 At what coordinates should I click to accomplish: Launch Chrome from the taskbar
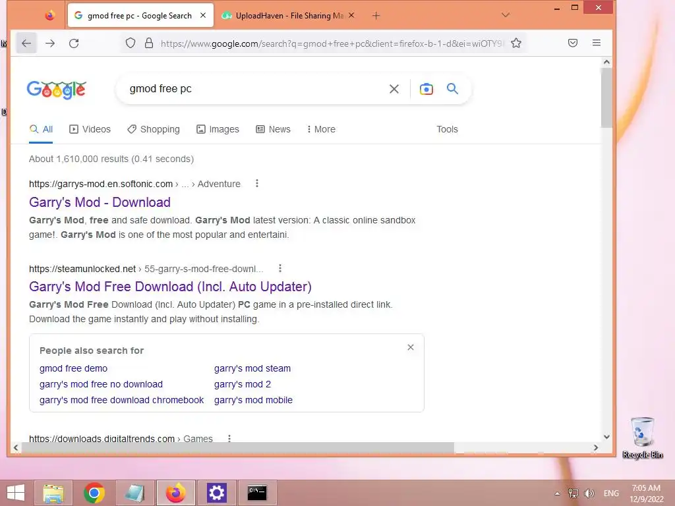click(94, 493)
